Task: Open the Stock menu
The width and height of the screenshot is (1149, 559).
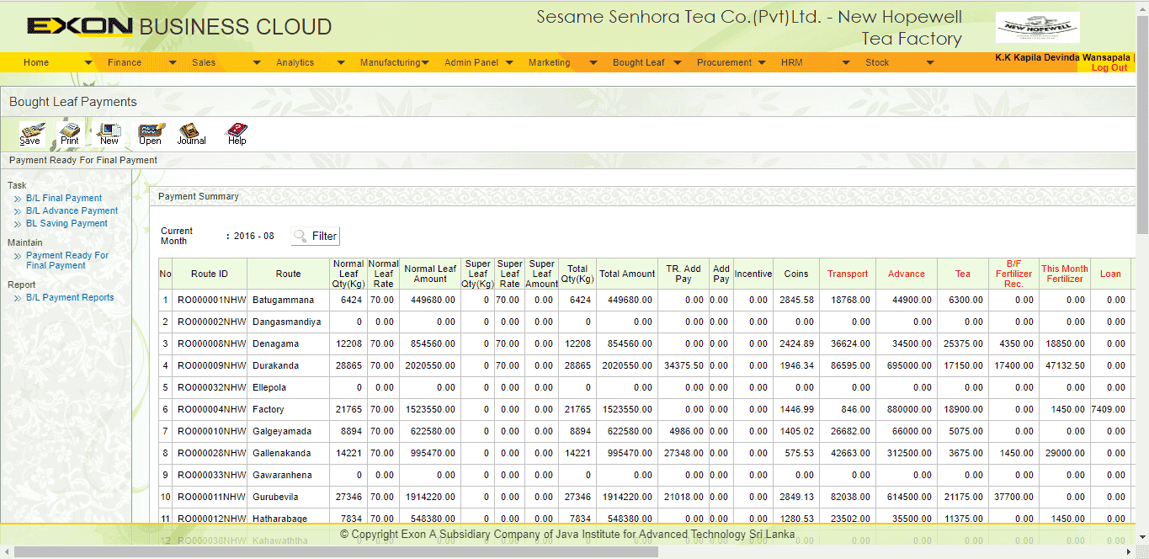Action: click(x=877, y=63)
